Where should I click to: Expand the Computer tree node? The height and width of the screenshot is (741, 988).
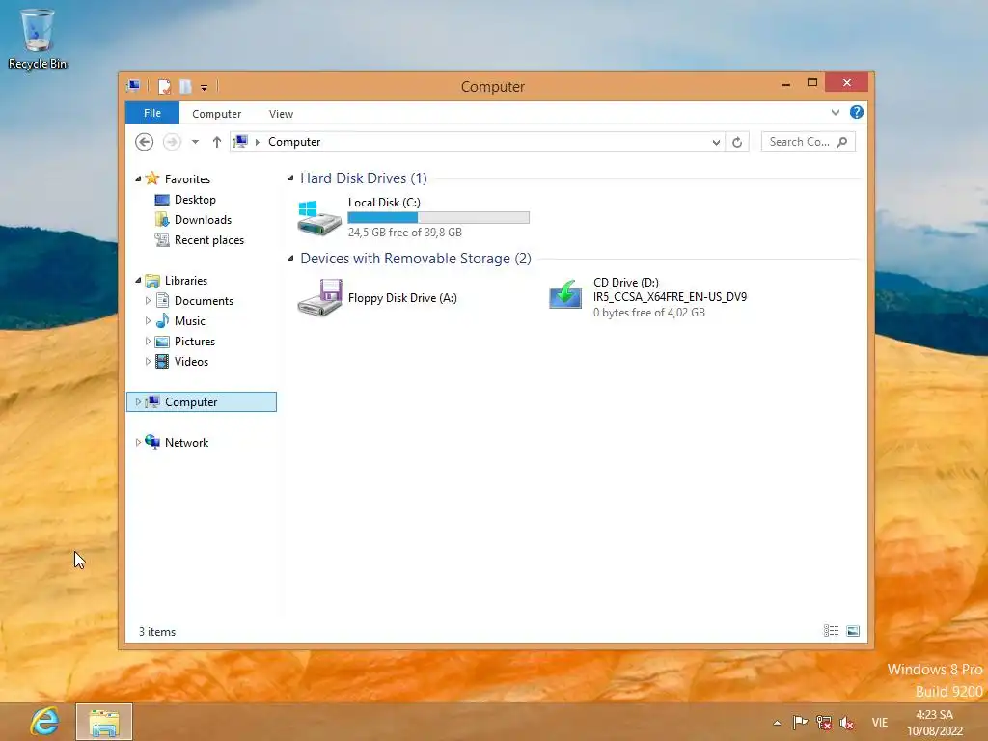[138, 402]
